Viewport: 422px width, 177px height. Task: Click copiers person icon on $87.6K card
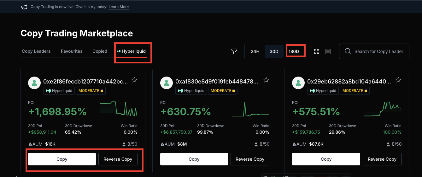tap(389, 144)
